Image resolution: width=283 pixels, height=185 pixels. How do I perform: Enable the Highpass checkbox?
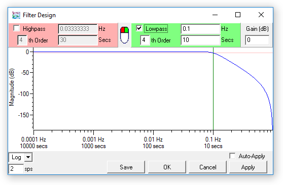(16, 28)
